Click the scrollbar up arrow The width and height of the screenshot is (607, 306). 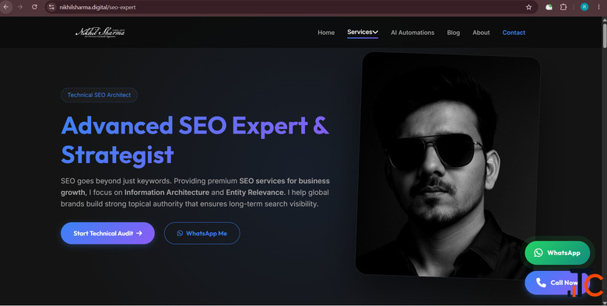(605, 19)
